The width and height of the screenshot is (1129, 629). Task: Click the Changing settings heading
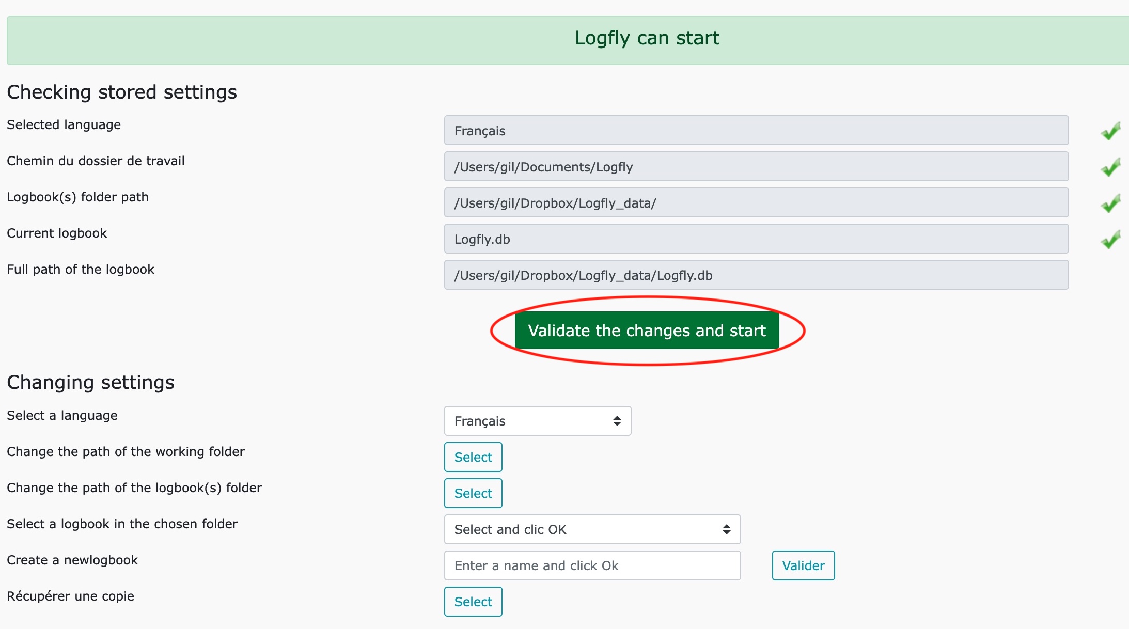pos(90,382)
